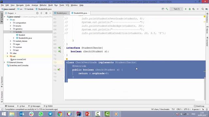Click the override gutter icon on line 75
This screenshot has height=117, width=209.
(x=59, y=70)
